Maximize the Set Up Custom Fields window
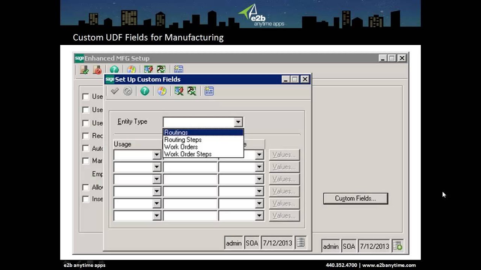This screenshot has width=481, height=270. coord(295,79)
